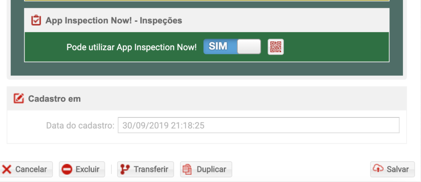Click the red edit icon beside Cadastro em
The height and width of the screenshot is (182, 421).
pos(19,99)
